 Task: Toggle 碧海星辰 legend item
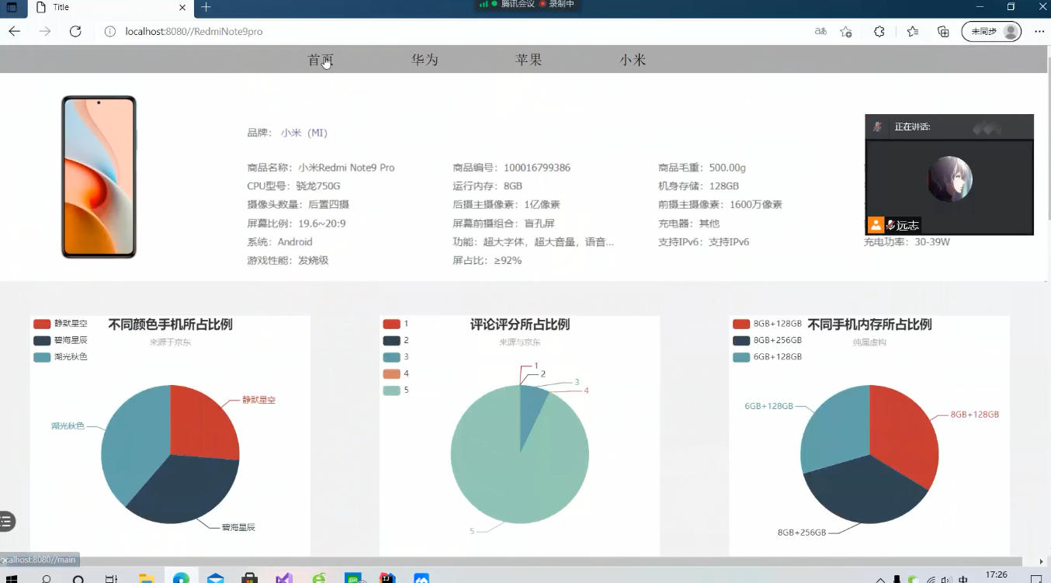coord(61,340)
